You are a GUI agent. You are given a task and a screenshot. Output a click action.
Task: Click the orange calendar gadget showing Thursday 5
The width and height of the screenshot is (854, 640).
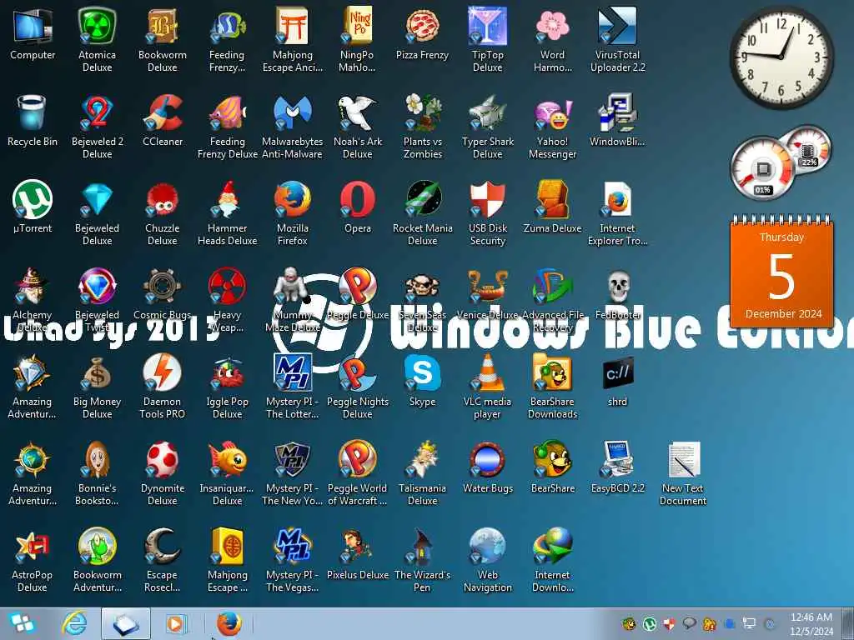pyautogui.click(x=781, y=271)
